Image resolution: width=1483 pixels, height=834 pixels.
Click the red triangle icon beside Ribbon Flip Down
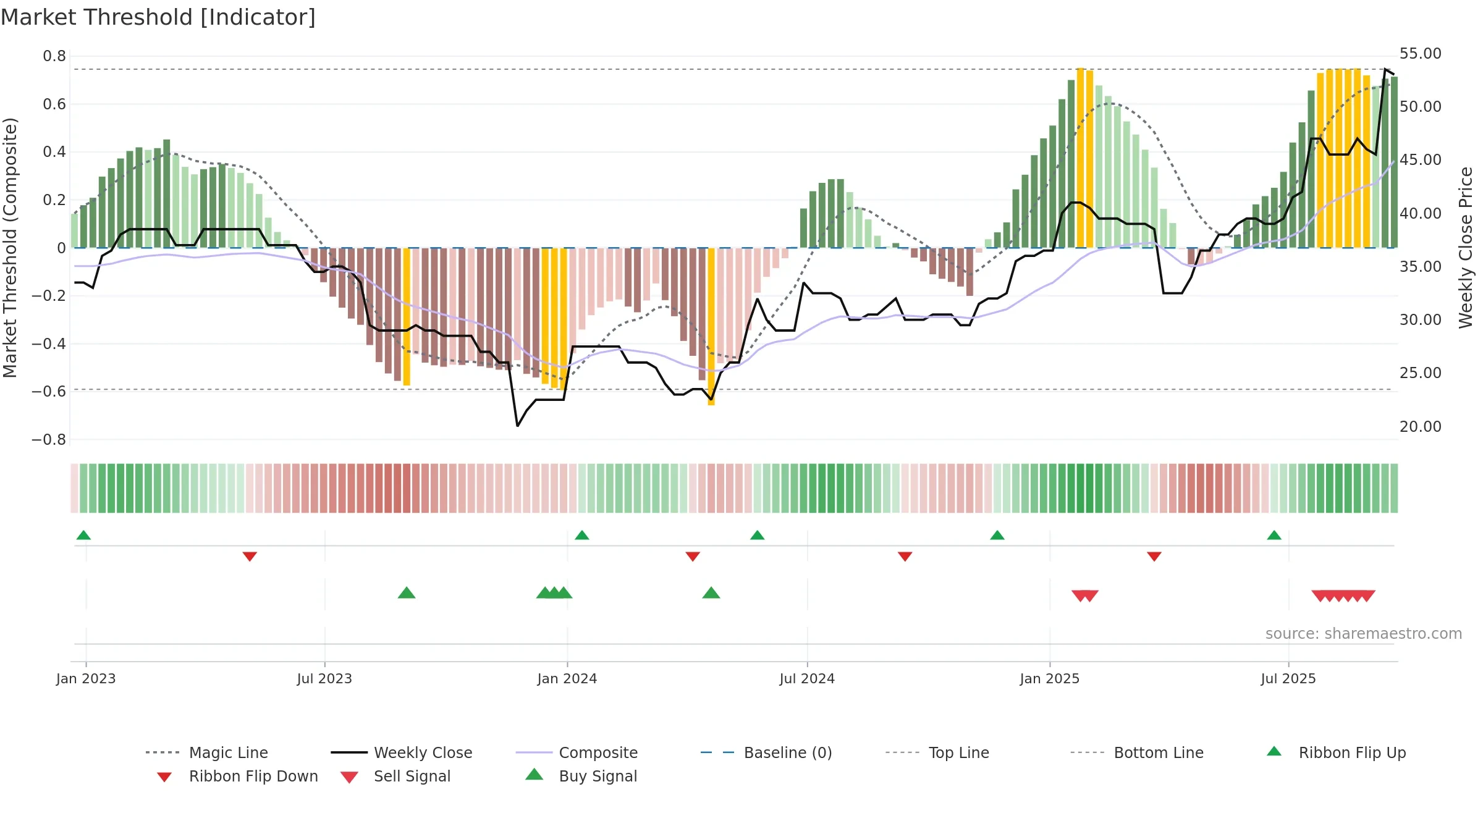(164, 777)
